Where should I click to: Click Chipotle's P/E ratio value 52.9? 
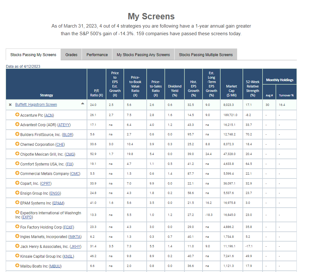(x=93, y=154)
